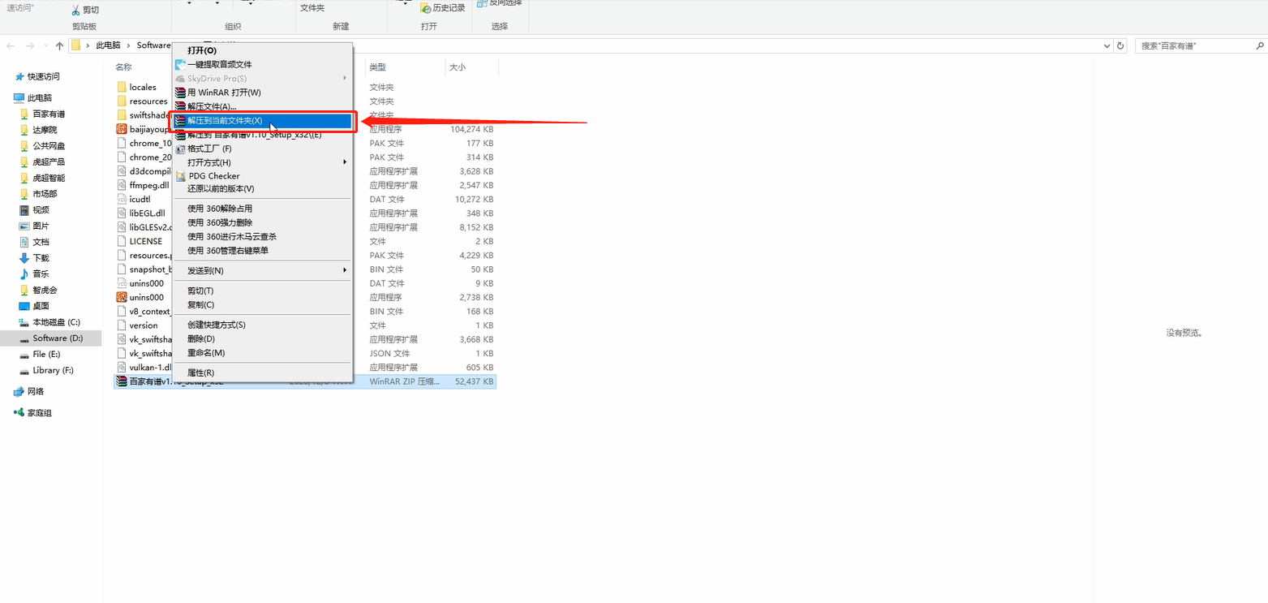
Task: Select 本地磁盘 (C:) drive in sidebar
Action: click(49, 322)
